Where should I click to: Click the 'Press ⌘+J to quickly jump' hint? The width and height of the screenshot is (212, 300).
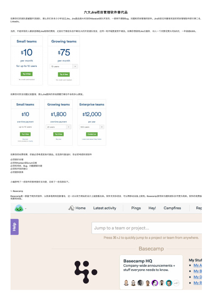[x=151, y=238]
